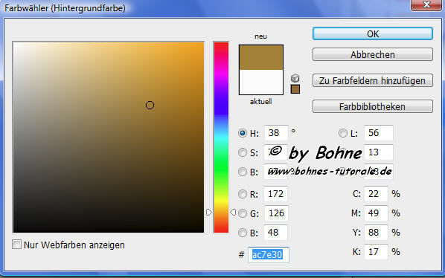This screenshot has height=278, width=445.
Task: Enable Nur Webfarben anzeigen checkbox
Action: point(17,245)
